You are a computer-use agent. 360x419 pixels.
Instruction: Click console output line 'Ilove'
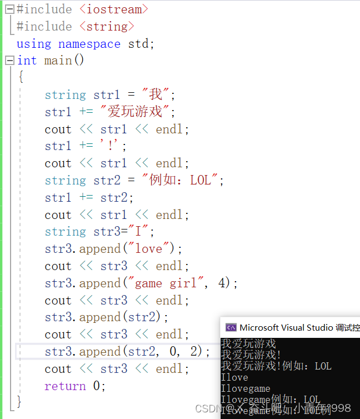pos(234,377)
